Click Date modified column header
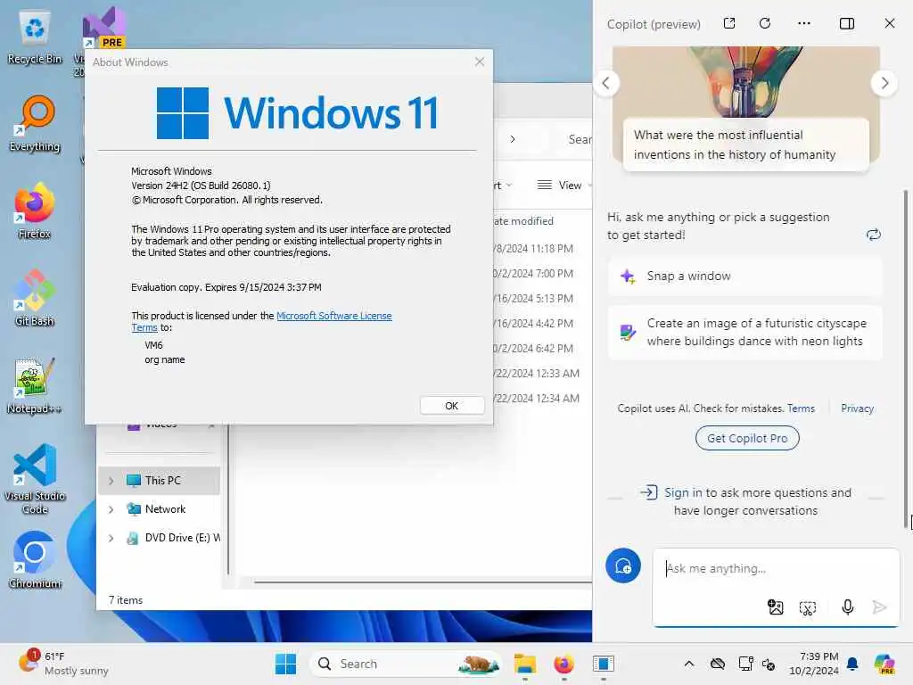Viewport: 913px width, 685px height. pos(522,221)
